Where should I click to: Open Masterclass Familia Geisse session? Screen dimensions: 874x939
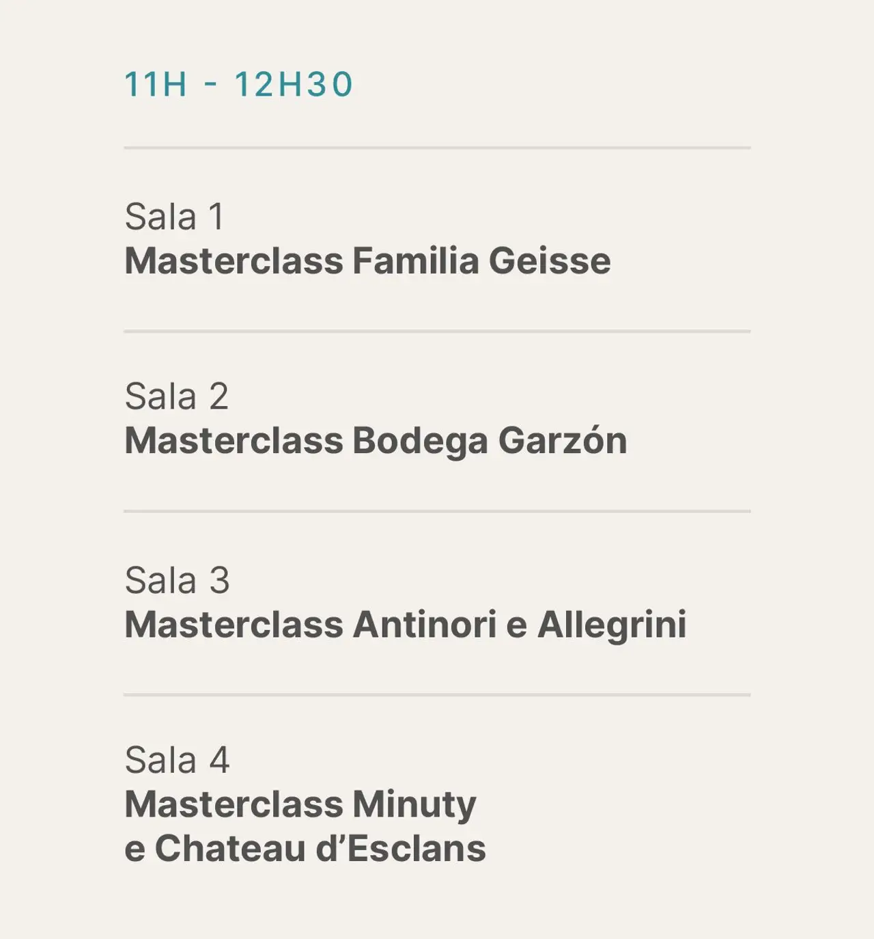pos(367,261)
